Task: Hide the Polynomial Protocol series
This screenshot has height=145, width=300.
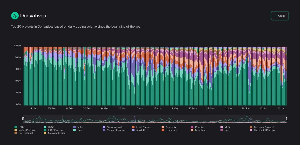Action: [264, 130]
